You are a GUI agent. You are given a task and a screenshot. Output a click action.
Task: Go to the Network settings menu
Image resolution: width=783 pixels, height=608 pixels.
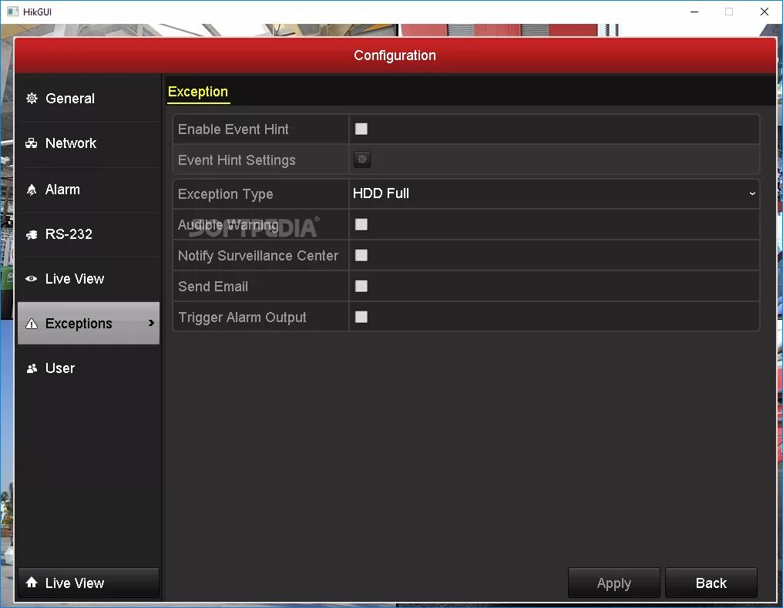click(x=89, y=143)
